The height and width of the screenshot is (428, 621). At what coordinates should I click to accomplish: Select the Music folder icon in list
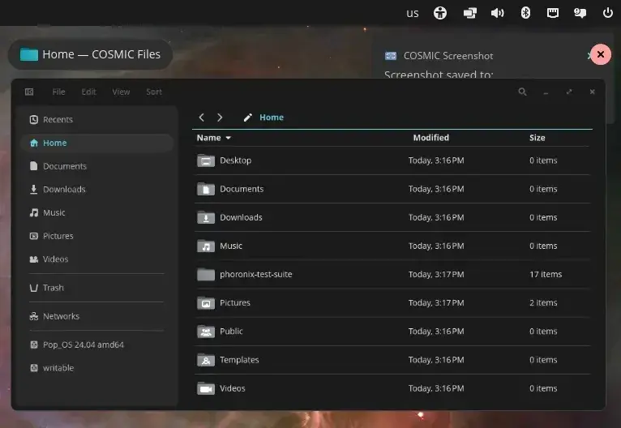tap(206, 246)
